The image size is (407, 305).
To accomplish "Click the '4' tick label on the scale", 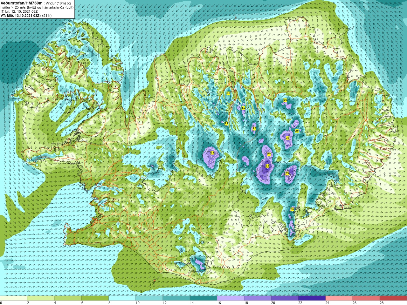I will pos(55,303).
